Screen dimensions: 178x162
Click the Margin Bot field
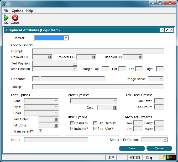pyautogui.click(x=122, y=69)
